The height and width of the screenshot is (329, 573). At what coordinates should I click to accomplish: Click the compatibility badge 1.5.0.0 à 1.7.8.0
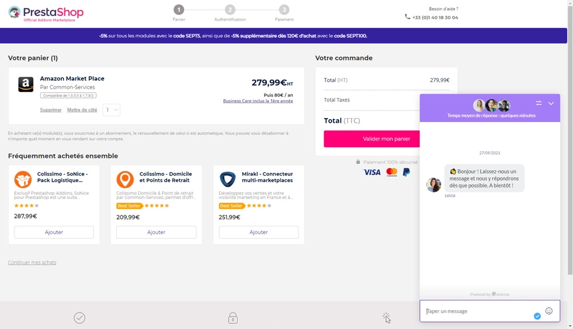[x=68, y=95]
